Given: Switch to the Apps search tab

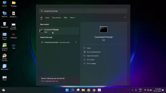Looking at the screenshot, I should pos(47,18).
